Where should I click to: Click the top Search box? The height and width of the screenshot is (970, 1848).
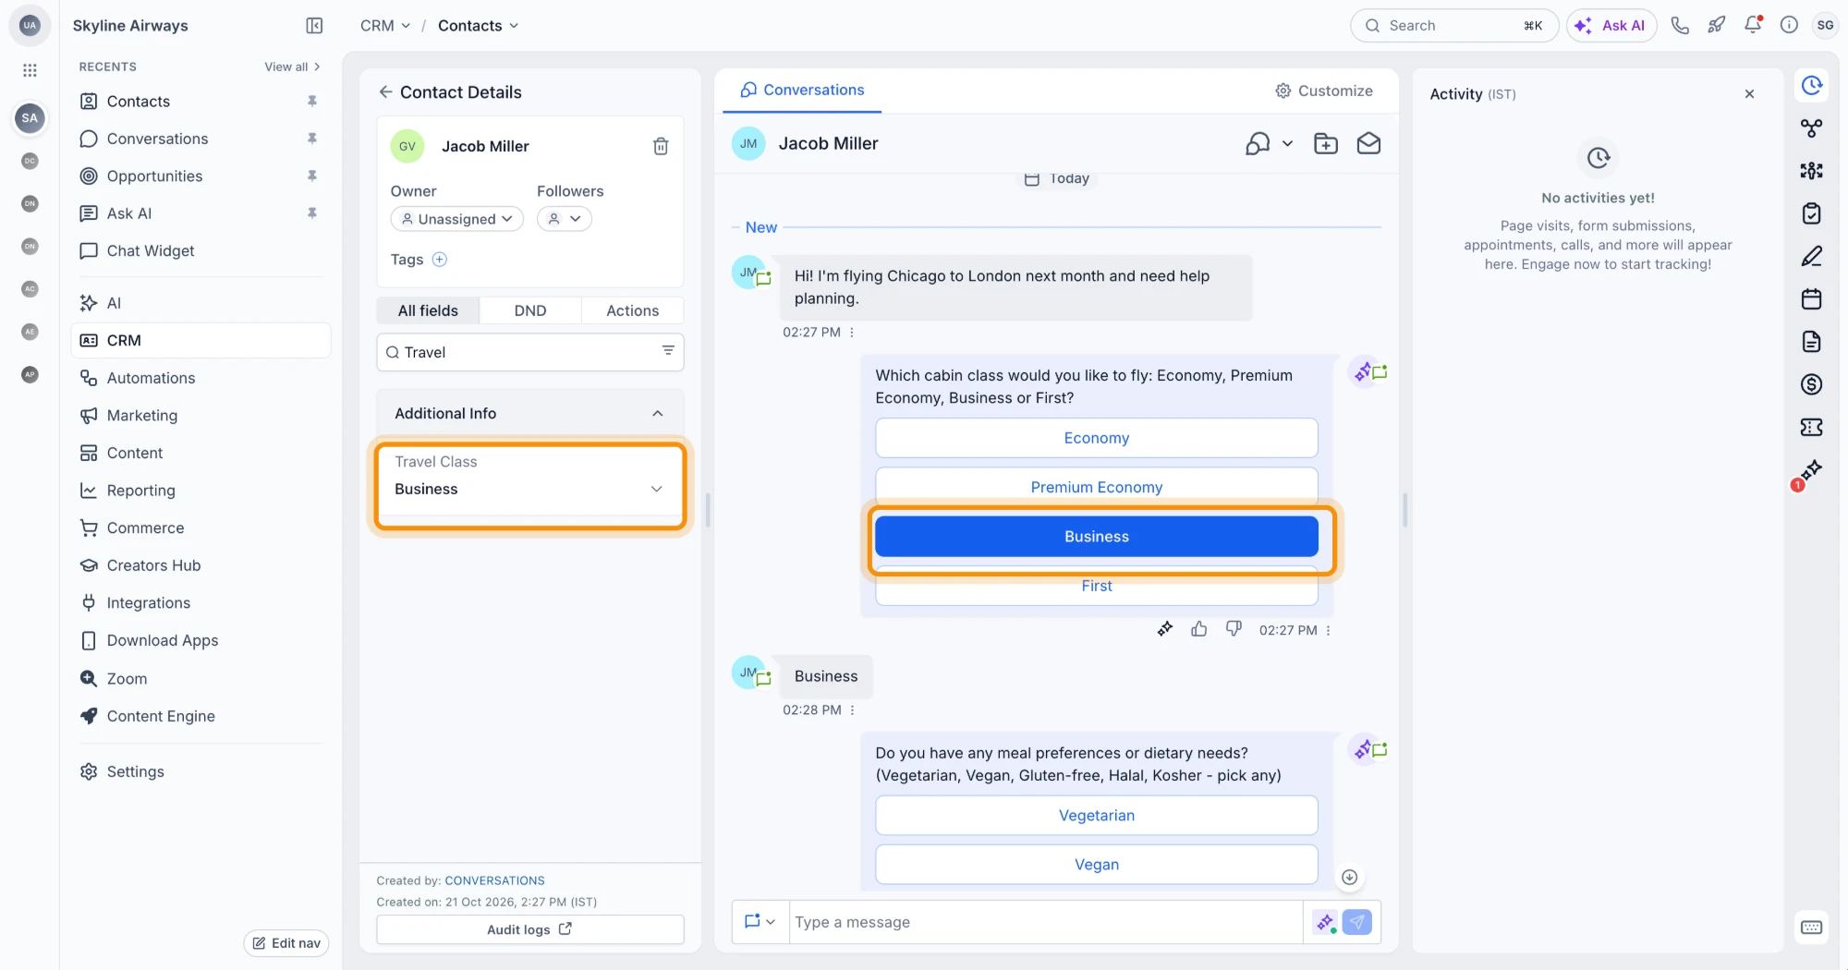click(x=1454, y=26)
